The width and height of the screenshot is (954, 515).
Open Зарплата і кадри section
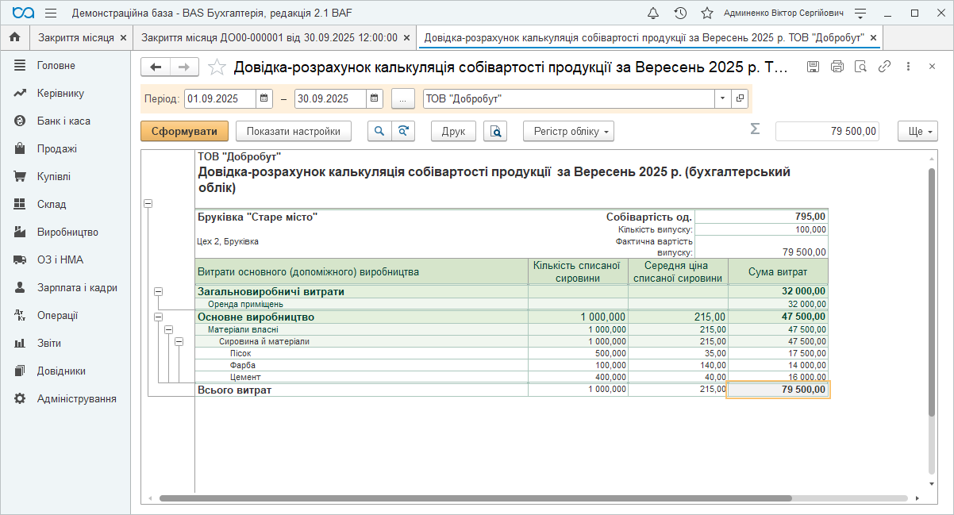pyautogui.click(x=77, y=288)
